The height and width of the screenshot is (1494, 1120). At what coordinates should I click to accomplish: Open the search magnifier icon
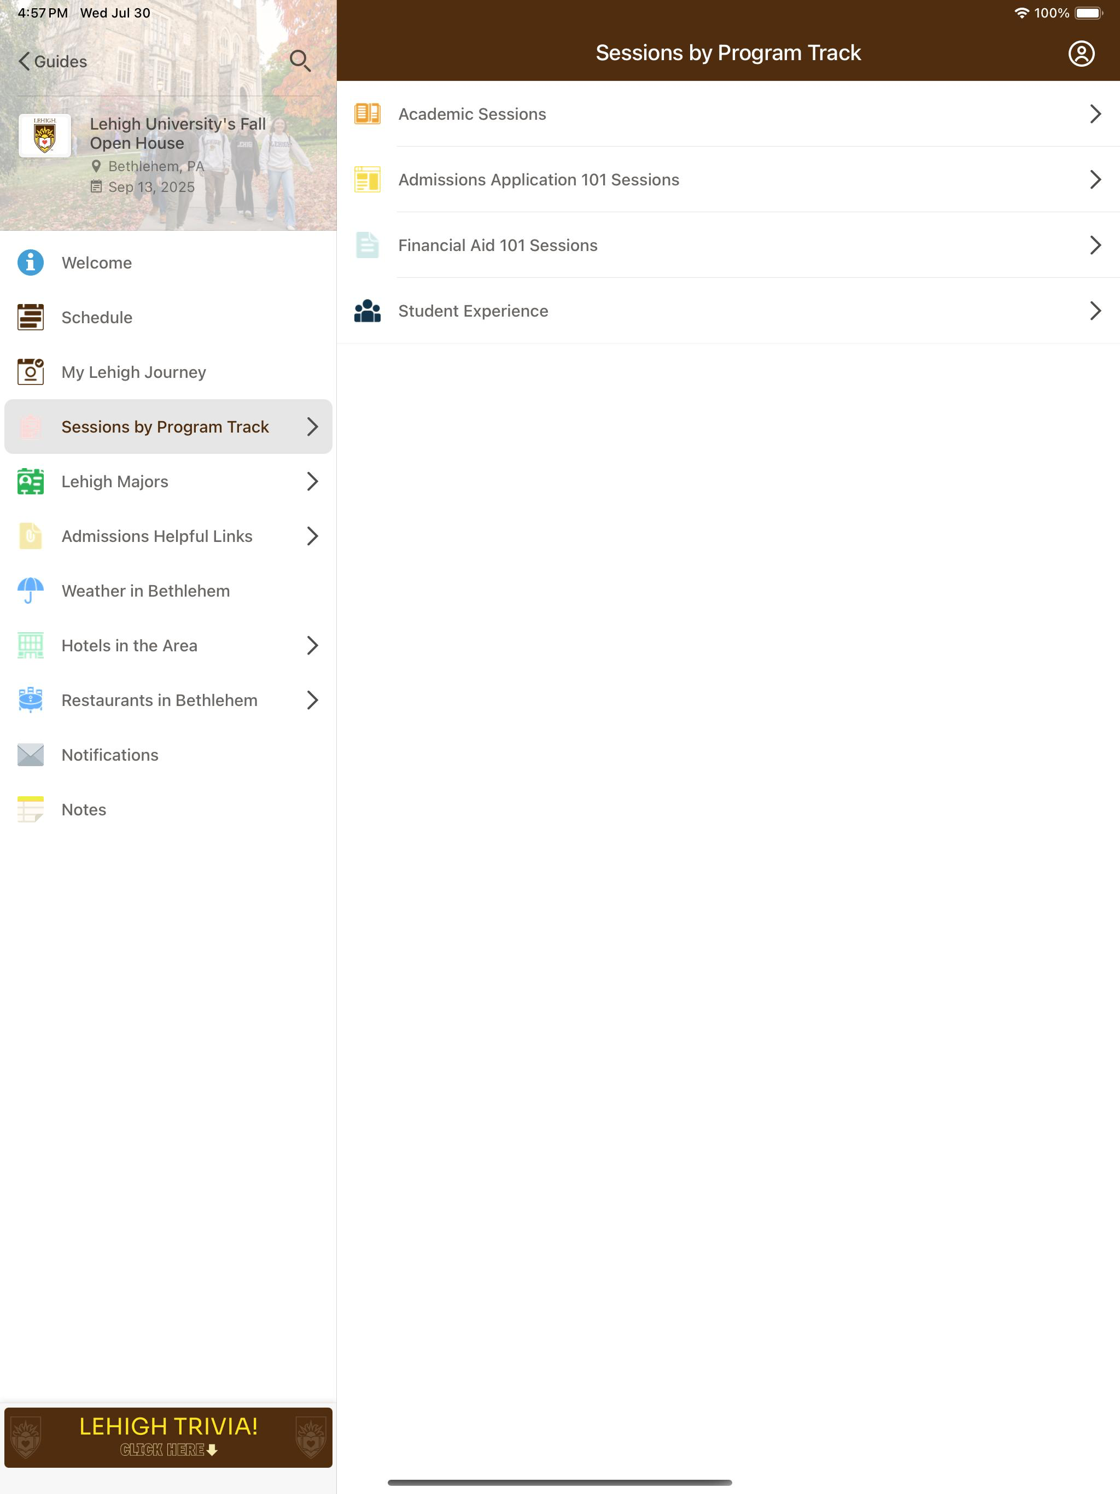300,61
